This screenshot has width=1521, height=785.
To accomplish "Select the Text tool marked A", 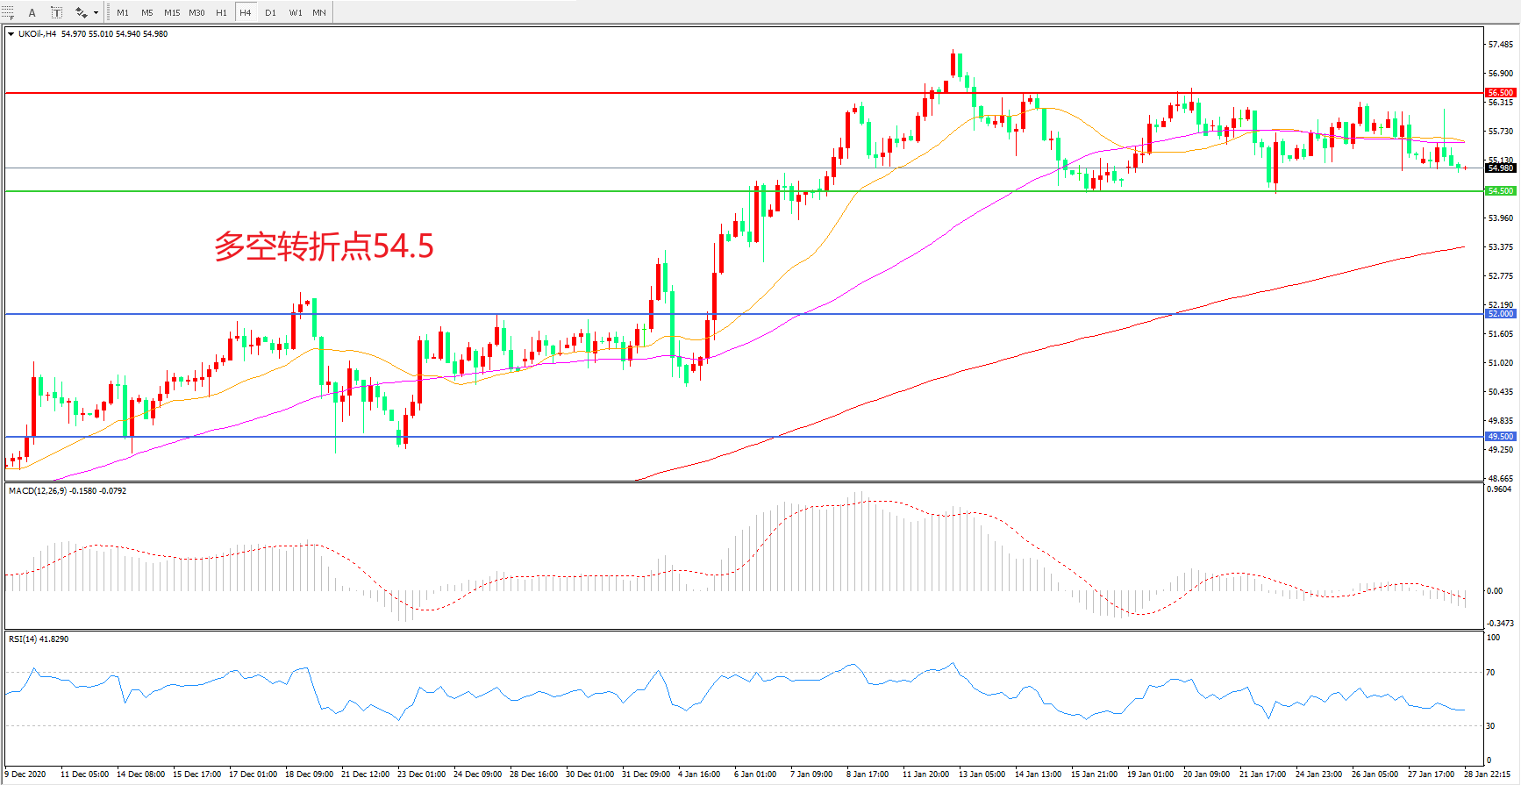I will [32, 12].
